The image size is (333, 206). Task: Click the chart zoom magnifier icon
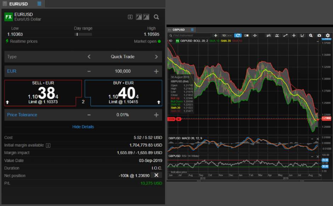(x=311, y=36)
